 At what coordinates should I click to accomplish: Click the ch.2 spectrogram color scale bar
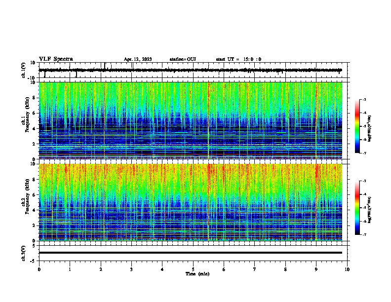coord(357,208)
